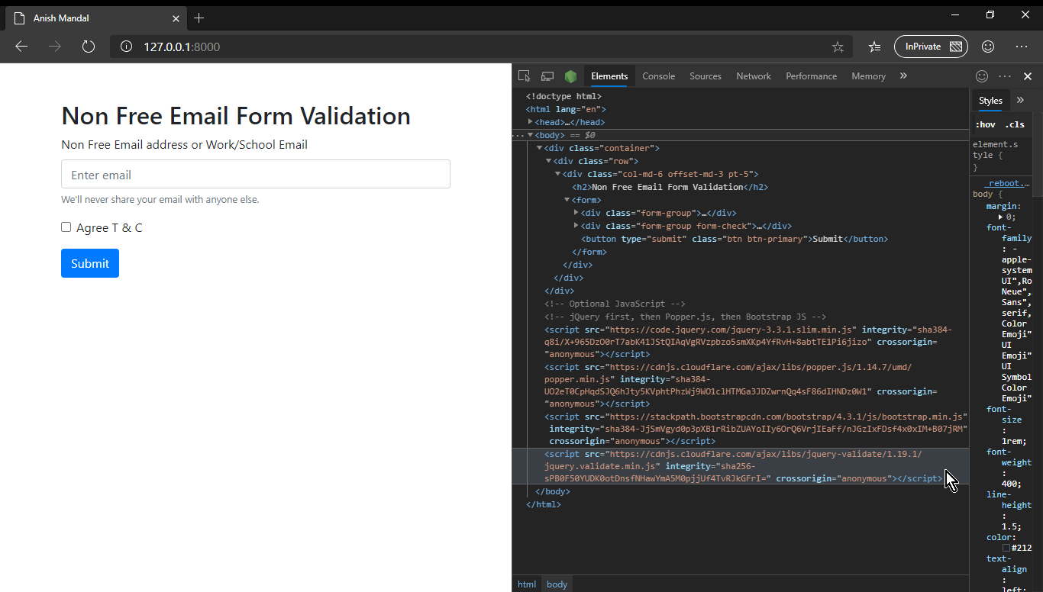Refresh the current page
The height and width of the screenshot is (592, 1043).
[x=88, y=46]
